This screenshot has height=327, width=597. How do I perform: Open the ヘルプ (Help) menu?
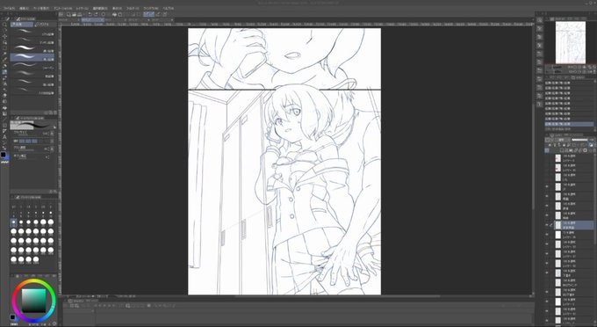click(x=168, y=8)
